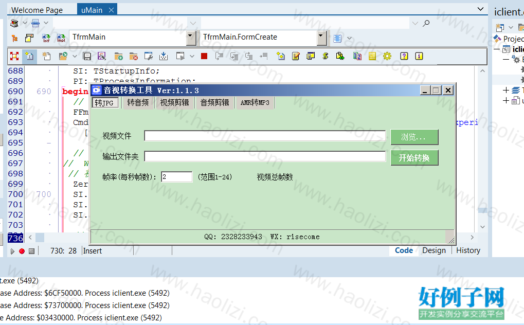Click the yellow document with green arrow icon
Viewport: 524px width, 325px height.
[340, 56]
